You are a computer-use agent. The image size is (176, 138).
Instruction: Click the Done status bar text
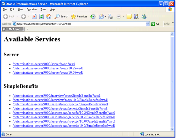[x=8, y=134]
